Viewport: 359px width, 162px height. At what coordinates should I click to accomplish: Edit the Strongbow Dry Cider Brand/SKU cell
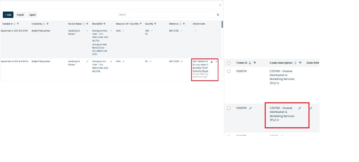pyautogui.click(x=111, y=61)
